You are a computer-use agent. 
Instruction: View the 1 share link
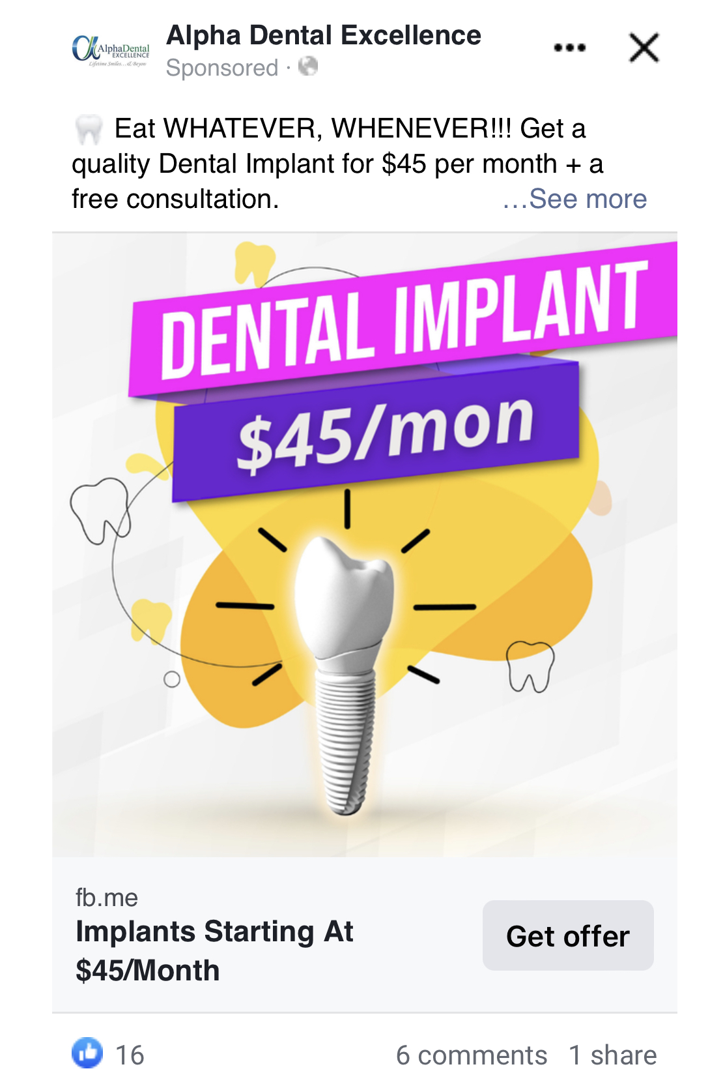[613, 1055]
